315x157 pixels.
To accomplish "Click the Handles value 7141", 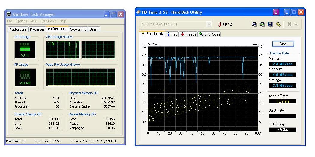I will [x=56, y=98].
